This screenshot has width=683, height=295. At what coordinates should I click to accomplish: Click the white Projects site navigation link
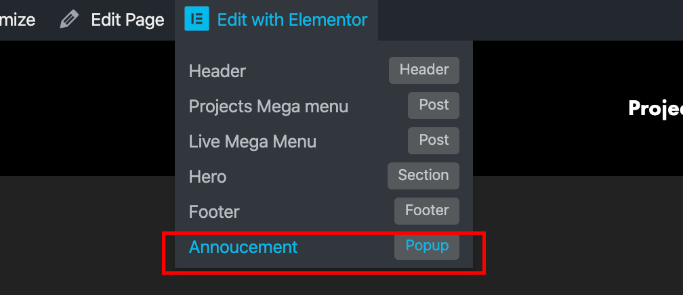[656, 108]
